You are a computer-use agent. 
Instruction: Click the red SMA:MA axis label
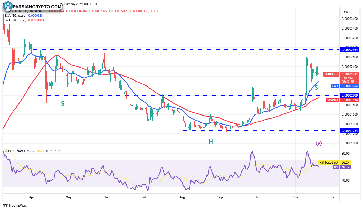(333, 100)
